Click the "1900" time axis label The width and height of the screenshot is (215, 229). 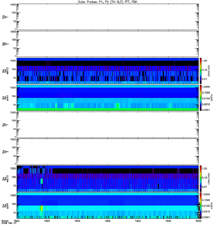(107, 221)
